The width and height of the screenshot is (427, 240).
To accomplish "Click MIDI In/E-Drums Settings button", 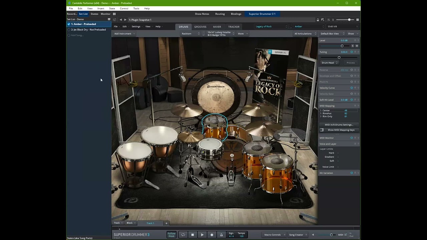I will [x=339, y=125].
